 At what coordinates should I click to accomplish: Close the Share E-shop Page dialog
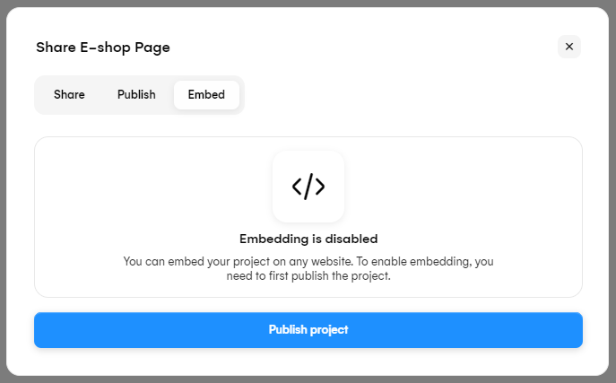[x=568, y=47]
